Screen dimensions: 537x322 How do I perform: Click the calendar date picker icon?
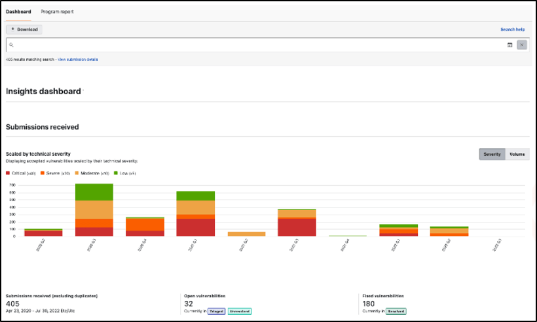tap(509, 45)
